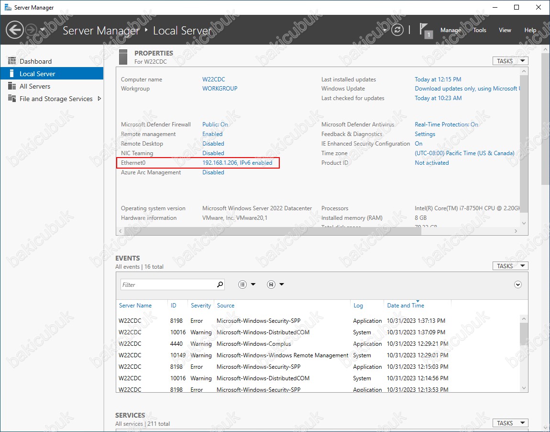Select the 12:15:03 PM Security-SPP error event
This screenshot has height=432, width=550.
[318, 366]
